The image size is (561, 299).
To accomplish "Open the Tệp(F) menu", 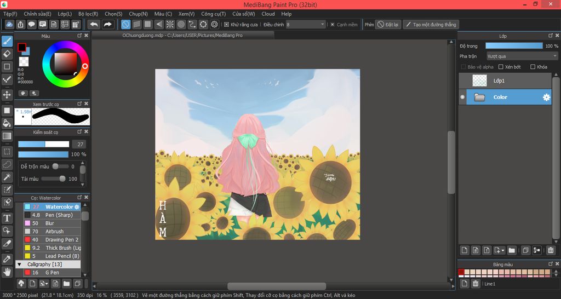I will 10,14.
